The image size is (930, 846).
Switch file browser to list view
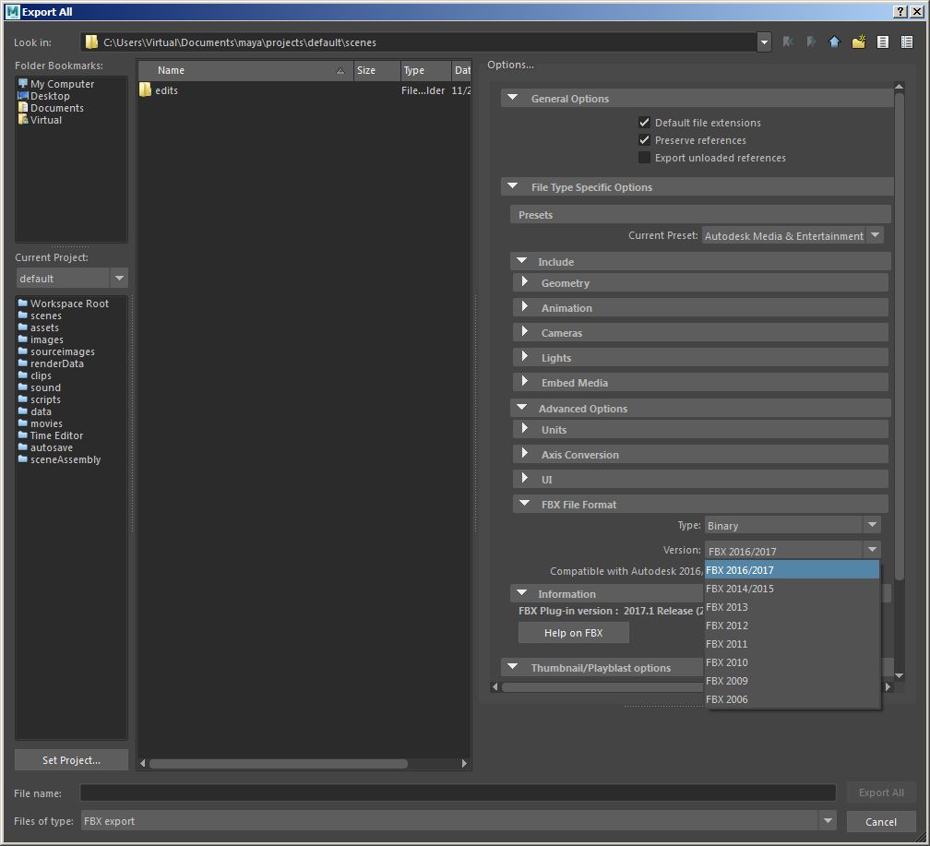pyautogui.click(x=883, y=42)
